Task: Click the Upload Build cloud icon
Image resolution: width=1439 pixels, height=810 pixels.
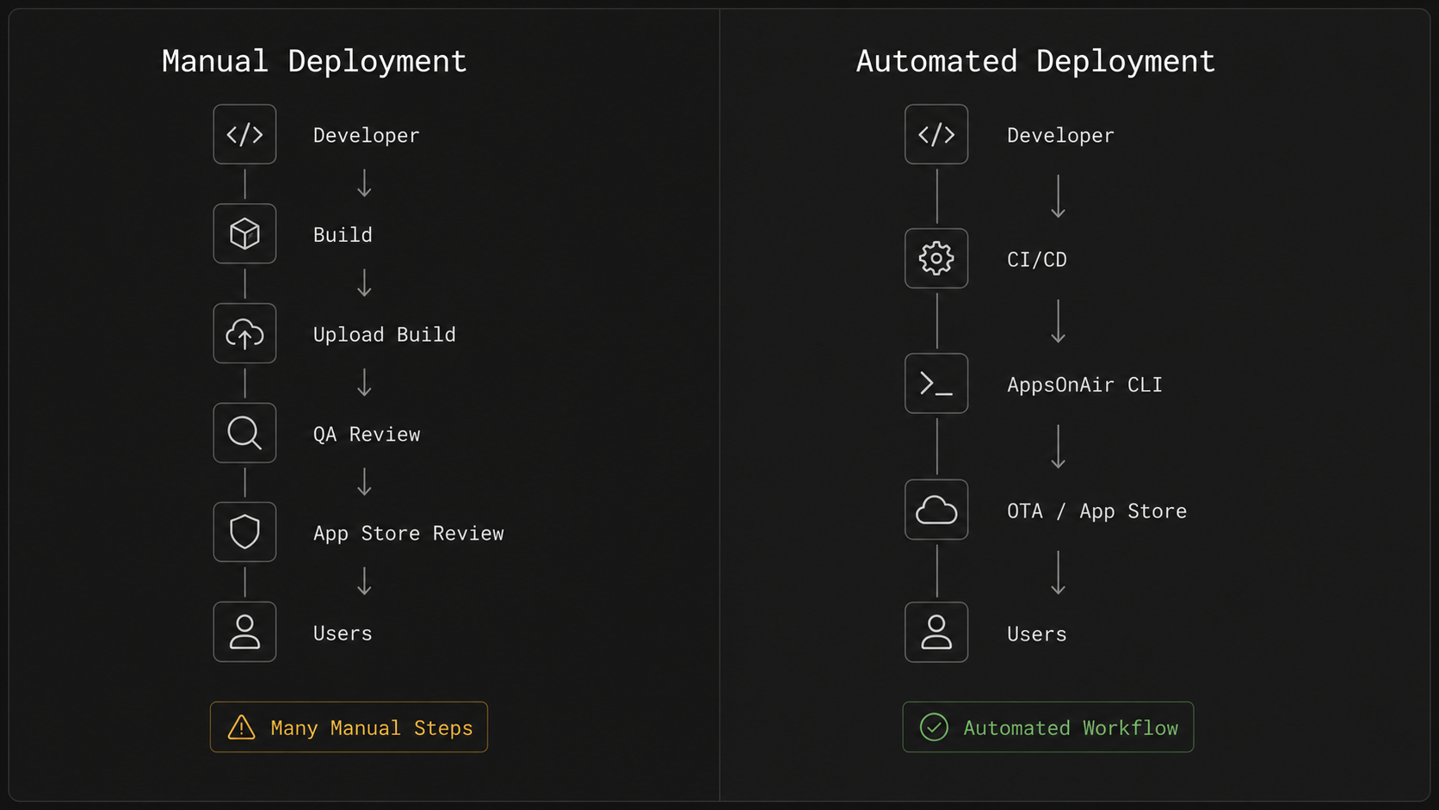Action: coord(244,333)
